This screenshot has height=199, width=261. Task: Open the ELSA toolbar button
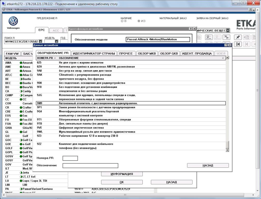209,37
